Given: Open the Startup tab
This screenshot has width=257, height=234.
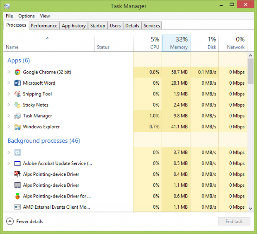Looking at the screenshot, I should pos(97,26).
